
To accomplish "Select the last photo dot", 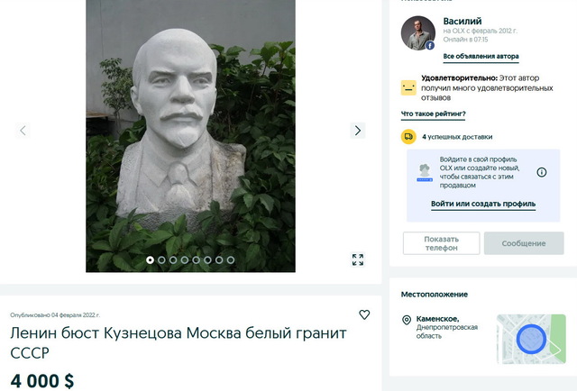I will pyautogui.click(x=231, y=260).
